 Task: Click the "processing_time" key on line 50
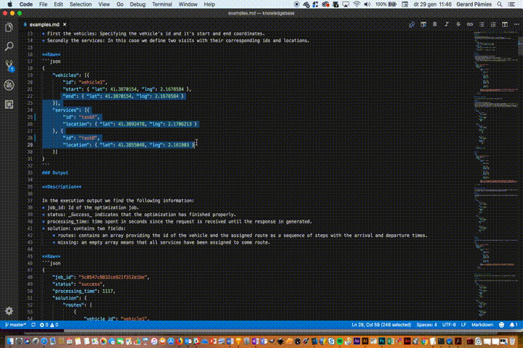(75, 291)
